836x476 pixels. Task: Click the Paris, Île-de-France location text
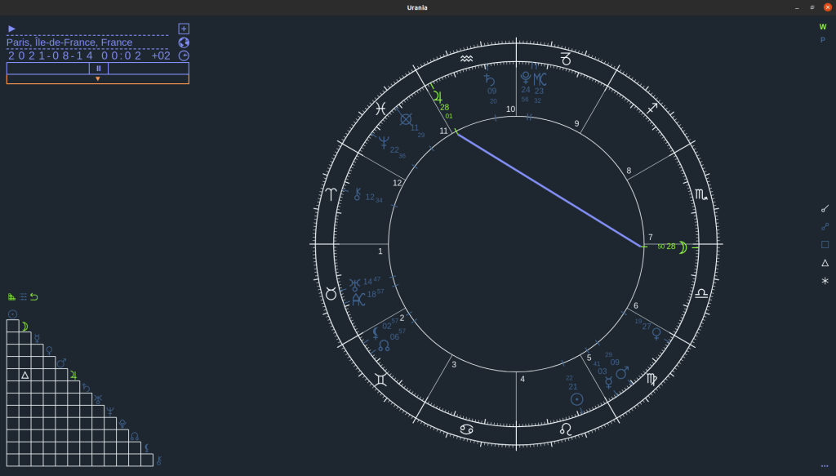coord(69,42)
